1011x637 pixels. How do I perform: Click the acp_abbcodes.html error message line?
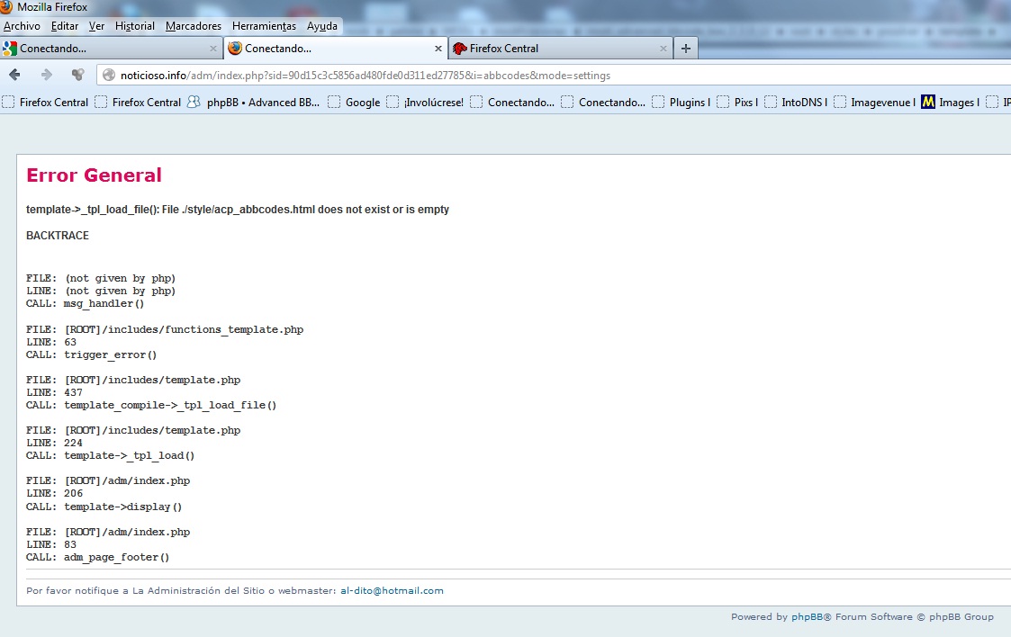(238, 210)
